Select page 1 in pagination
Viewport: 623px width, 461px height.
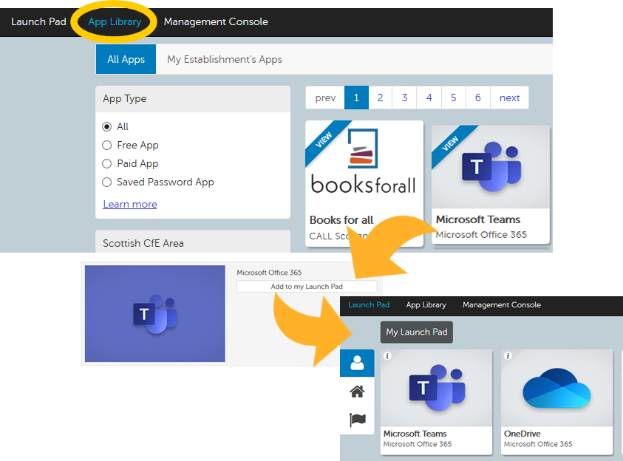[x=356, y=98]
